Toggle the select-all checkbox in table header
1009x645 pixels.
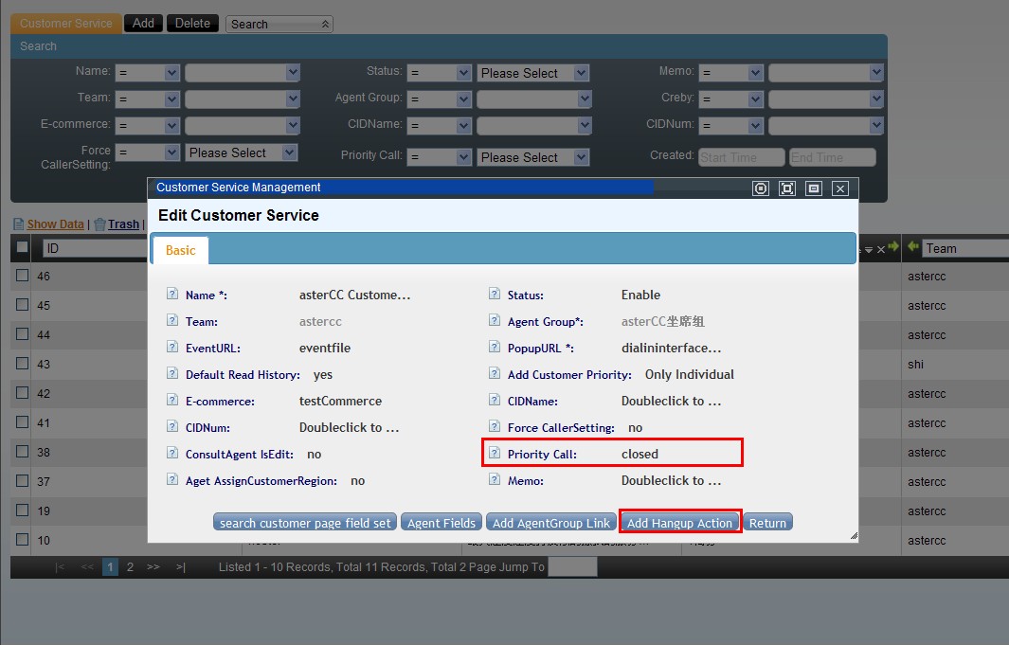click(22, 247)
